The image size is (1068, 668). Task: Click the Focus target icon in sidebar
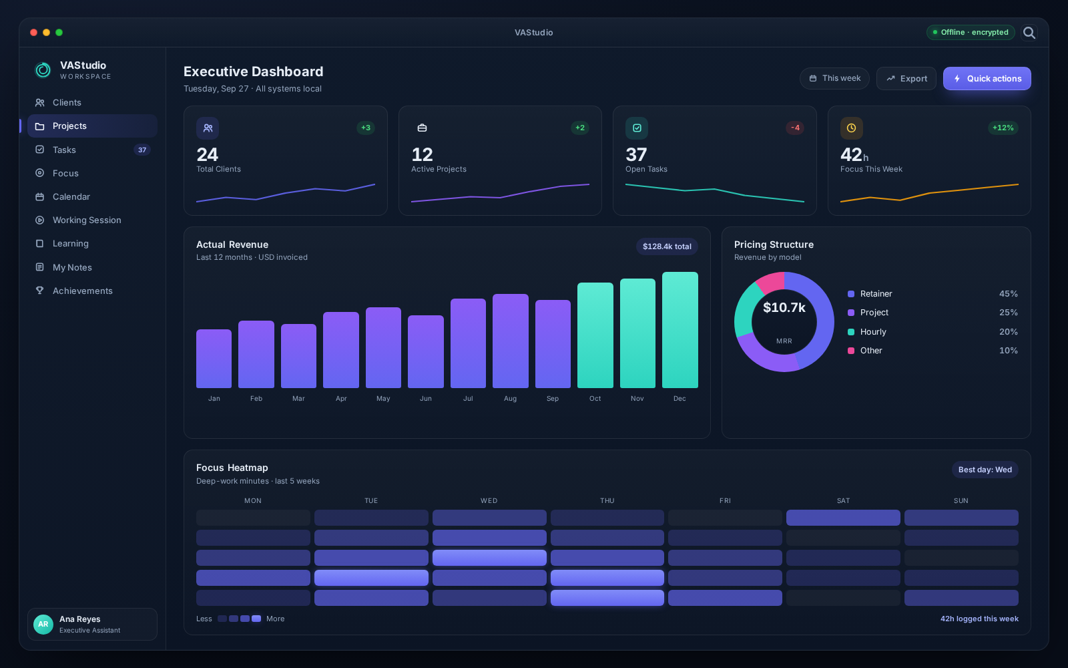point(40,173)
